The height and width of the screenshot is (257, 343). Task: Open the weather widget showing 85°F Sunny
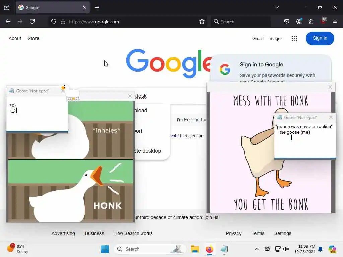click(x=17, y=249)
